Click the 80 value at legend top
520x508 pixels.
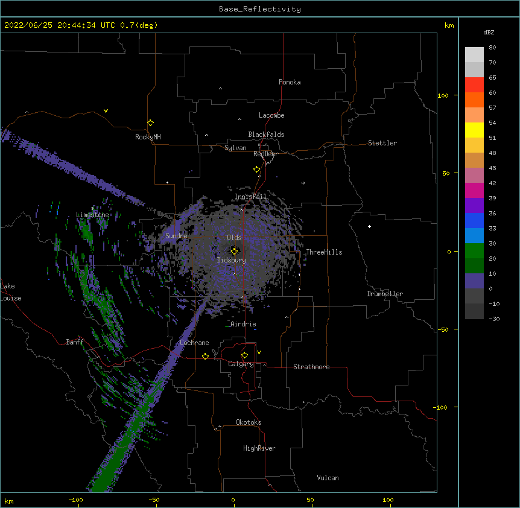pyautogui.click(x=492, y=48)
